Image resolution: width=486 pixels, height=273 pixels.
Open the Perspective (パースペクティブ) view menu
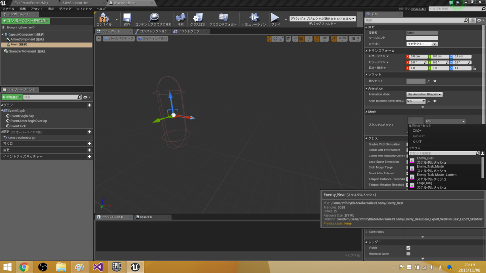pyautogui.click(x=119, y=39)
